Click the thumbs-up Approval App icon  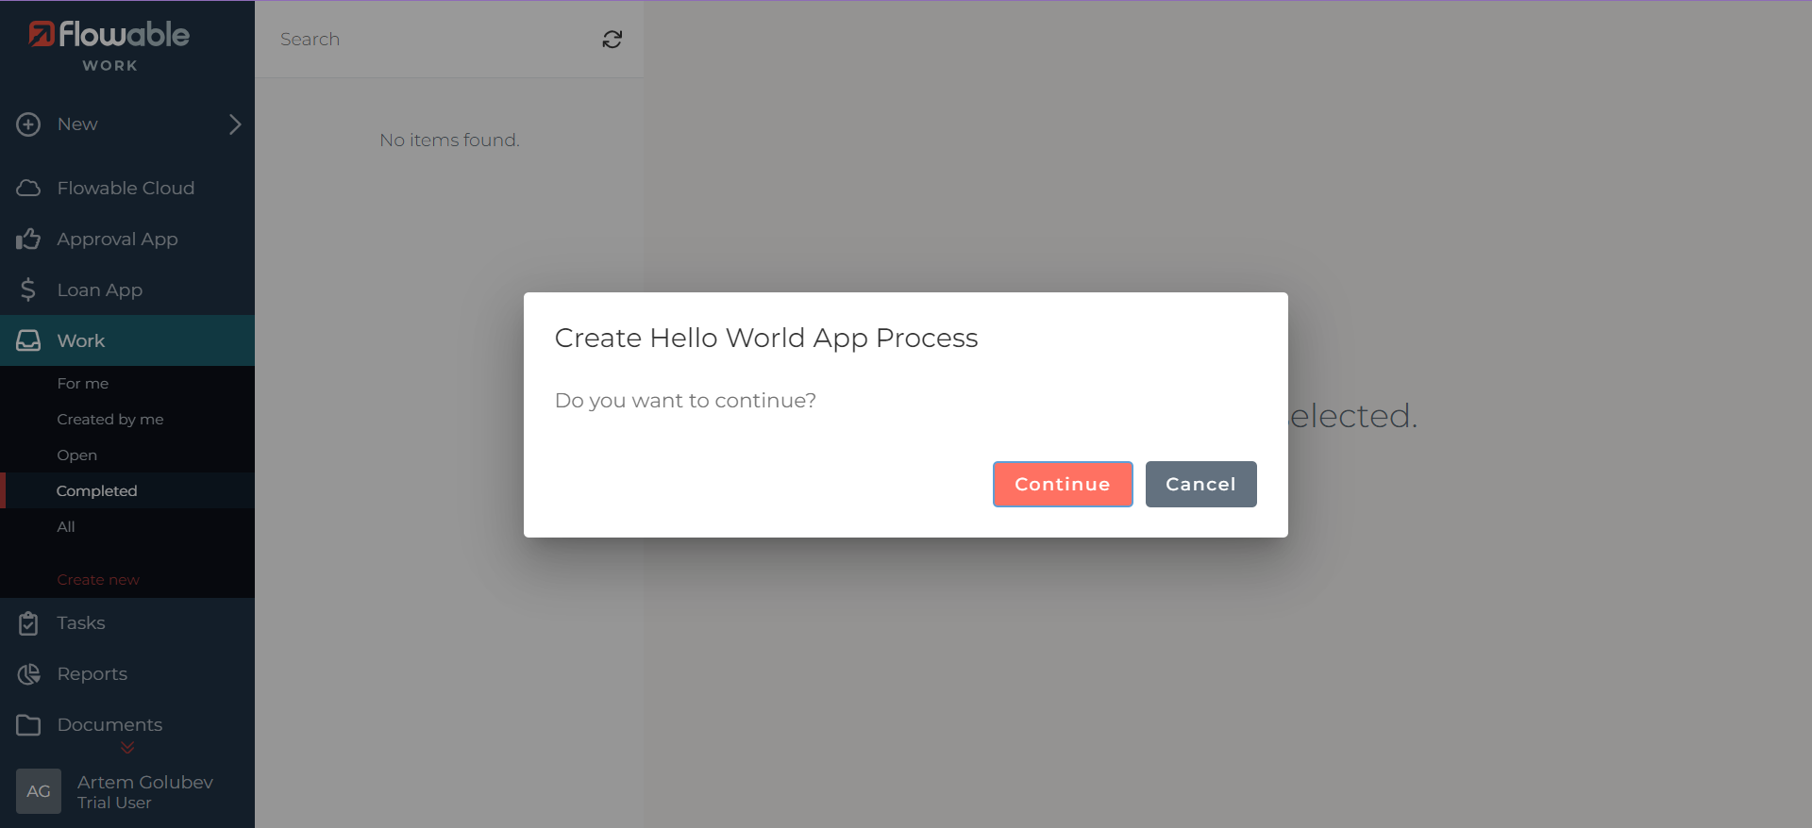coord(28,240)
